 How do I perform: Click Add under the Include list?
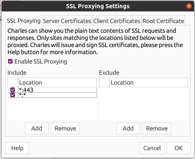(37, 129)
